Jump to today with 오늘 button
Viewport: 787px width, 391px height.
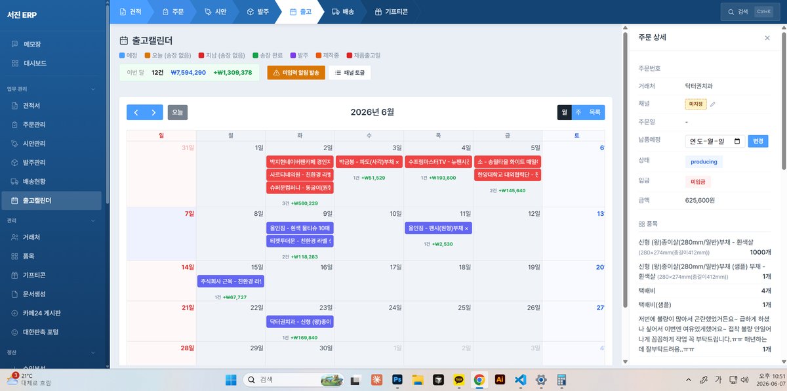pos(178,112)
